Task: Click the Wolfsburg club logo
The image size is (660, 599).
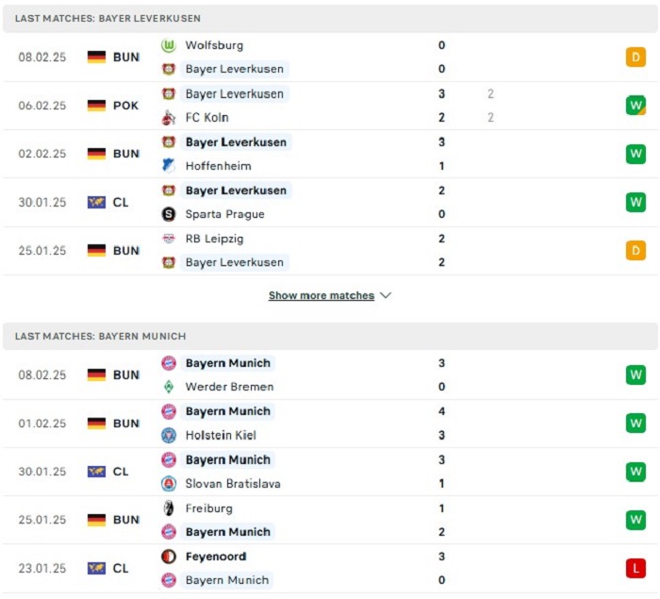Action: (169, 45)
